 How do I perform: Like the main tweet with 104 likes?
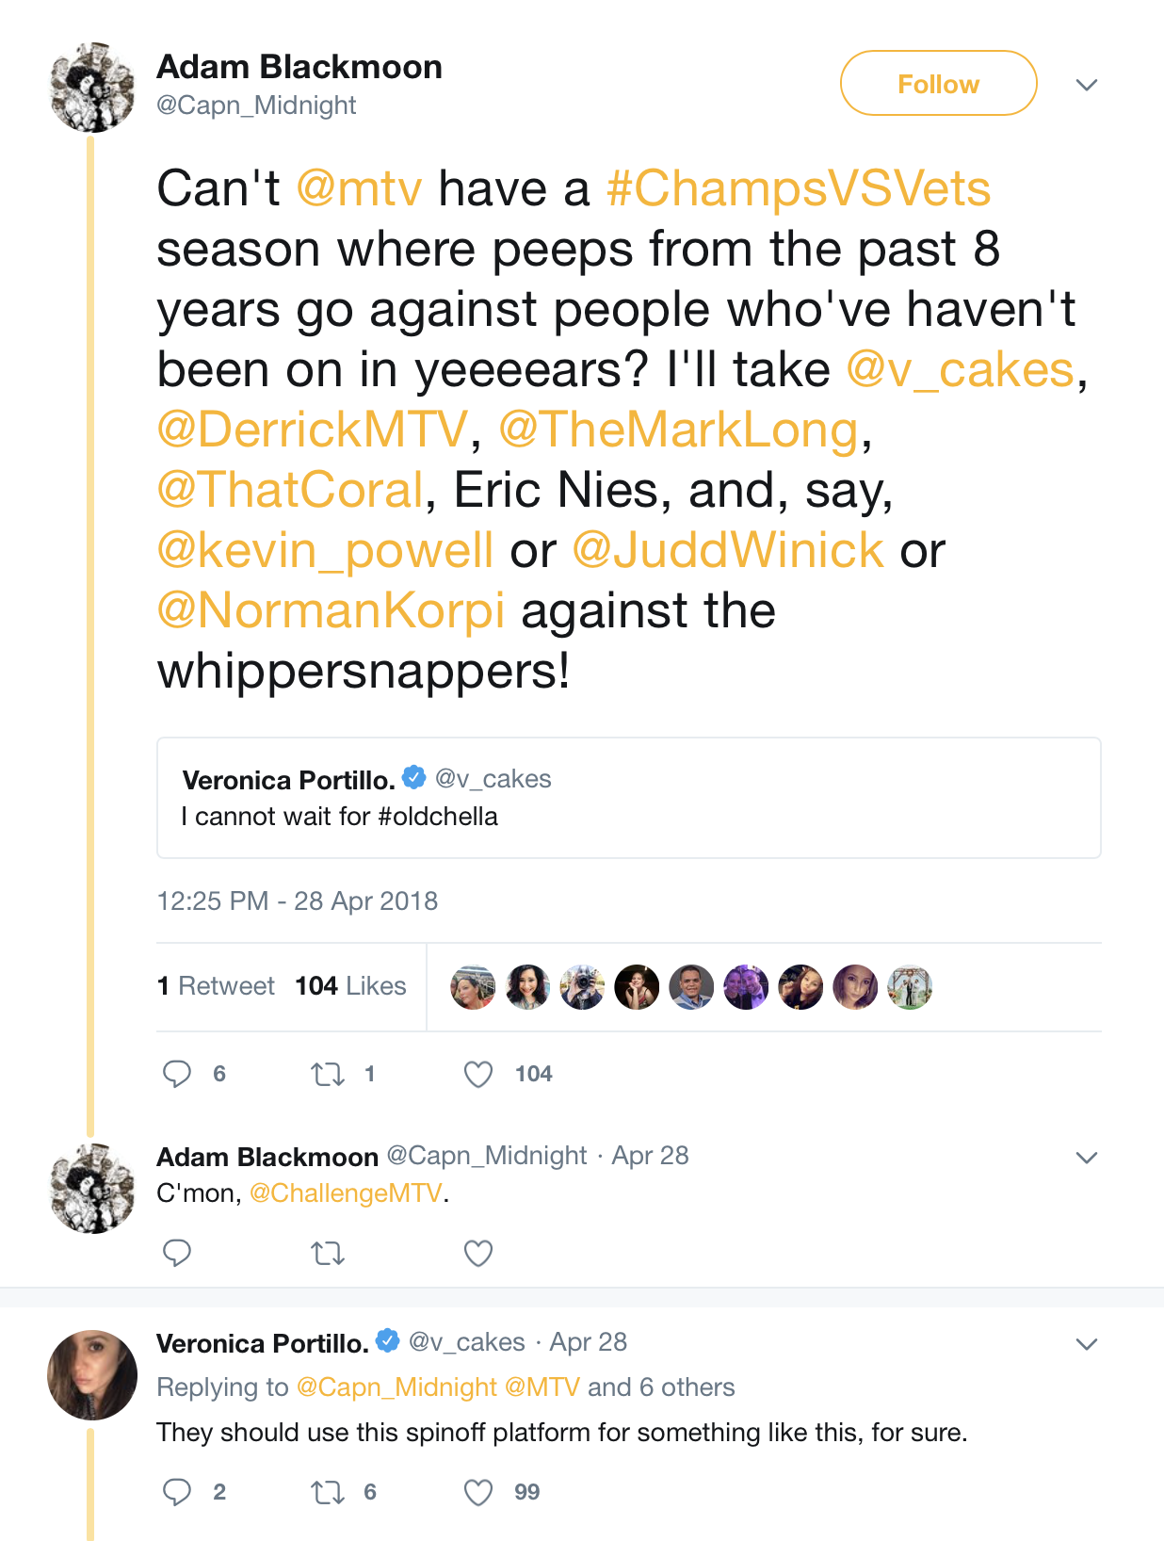(x=478, y=1074)
